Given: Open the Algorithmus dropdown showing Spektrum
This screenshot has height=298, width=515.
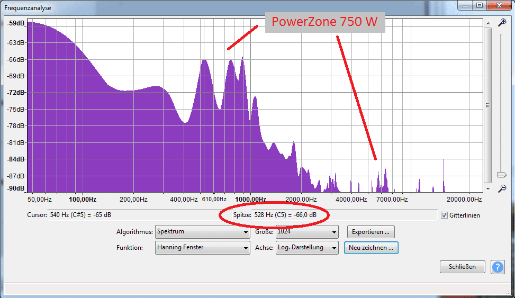Looking at the screenshot, I should point(202,232).
